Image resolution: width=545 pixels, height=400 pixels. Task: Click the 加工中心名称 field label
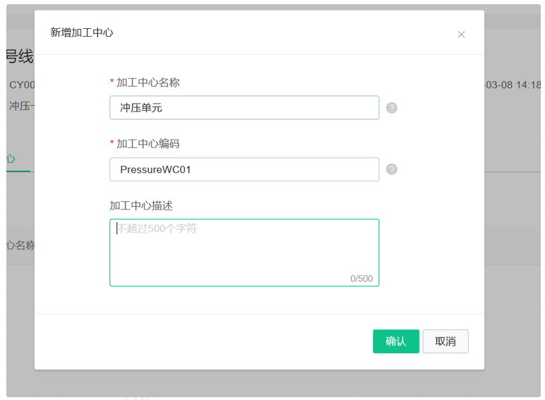point(148,83)
